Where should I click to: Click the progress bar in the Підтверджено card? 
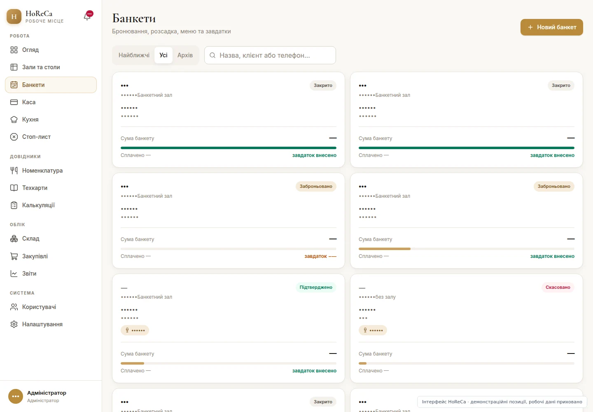tap(229, 363)
